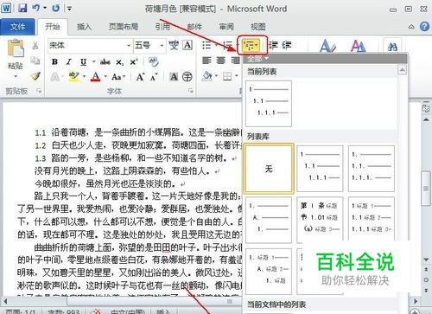The image size is (432, 314).
Task: Toggle character shading
Action: 174,77
